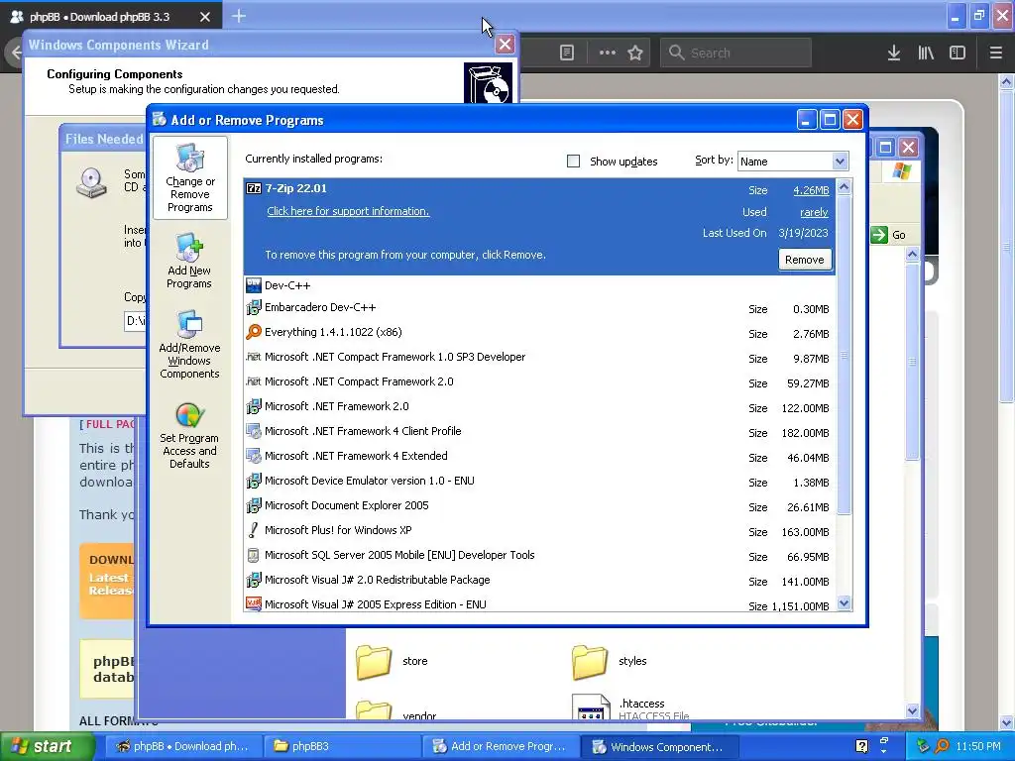The width and height of the screenshot is (1015, 761).
Task: Click the 4.26MB size link
Action: (811, 190)
